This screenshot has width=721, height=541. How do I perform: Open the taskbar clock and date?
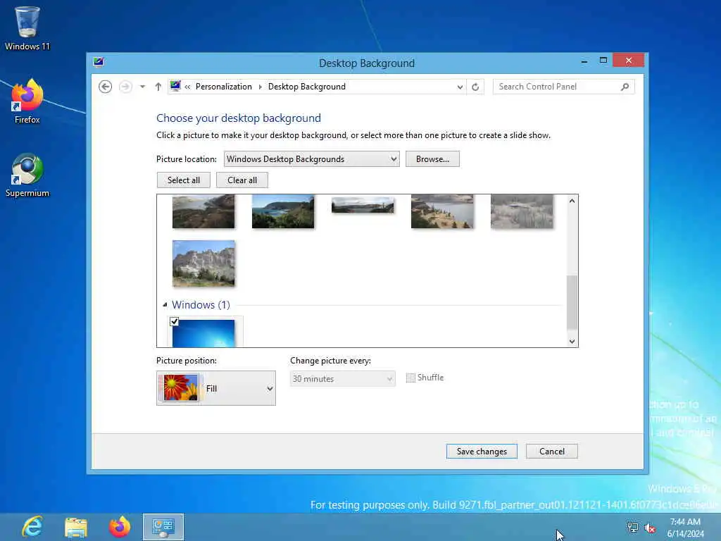(685, 528)
